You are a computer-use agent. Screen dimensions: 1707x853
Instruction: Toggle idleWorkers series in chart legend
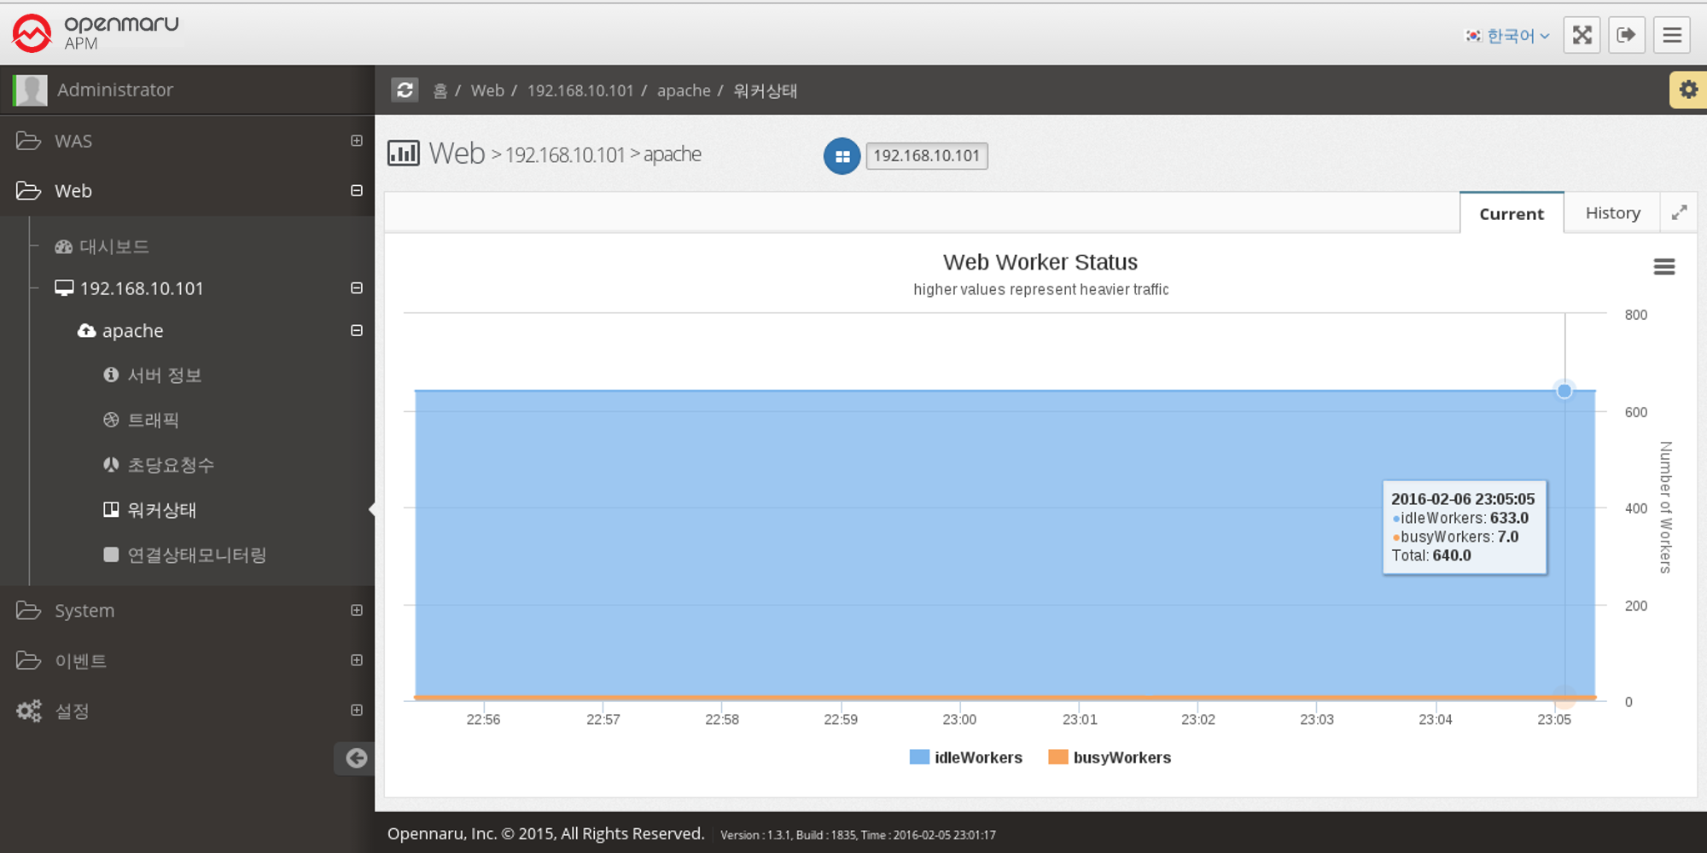(966, 757)
